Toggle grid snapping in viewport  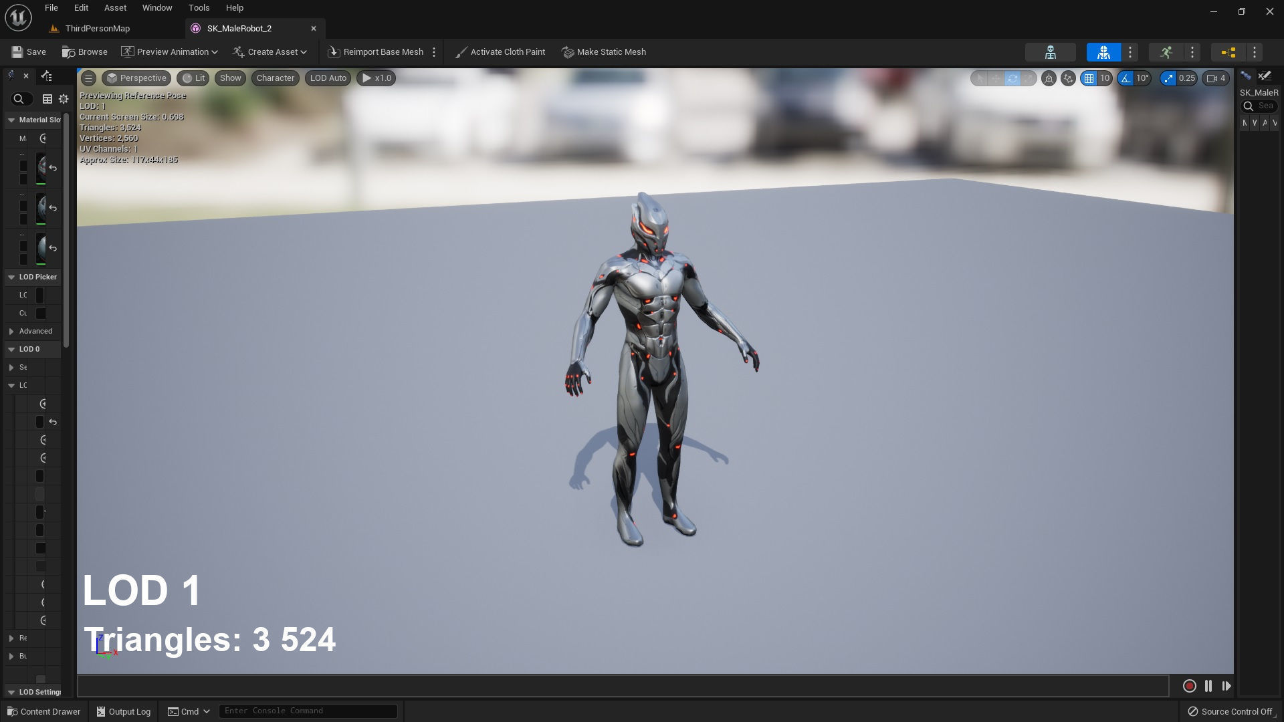tap(1089, 78)
